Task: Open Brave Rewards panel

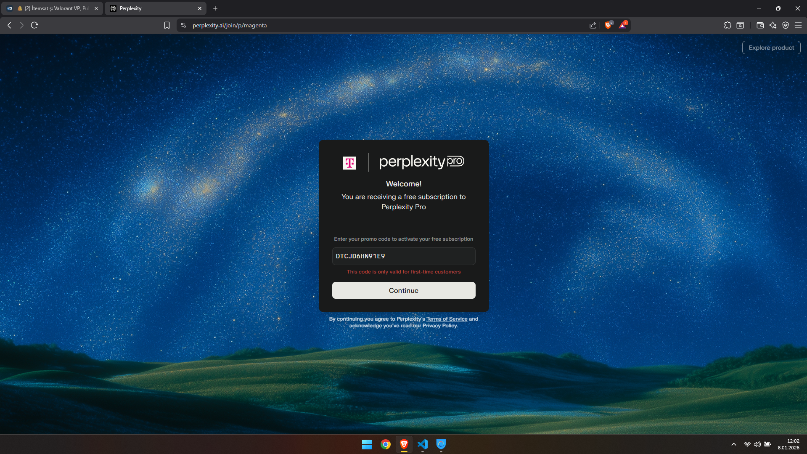Action: tap(623, 25)
